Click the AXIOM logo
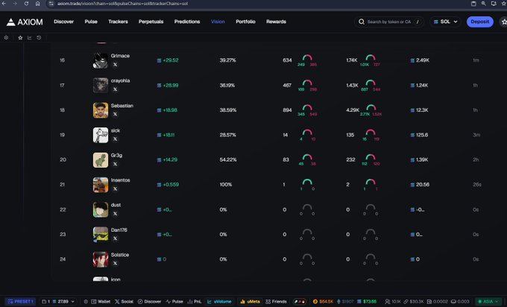Screen dimensions: 507x307 tap(25, 22)
